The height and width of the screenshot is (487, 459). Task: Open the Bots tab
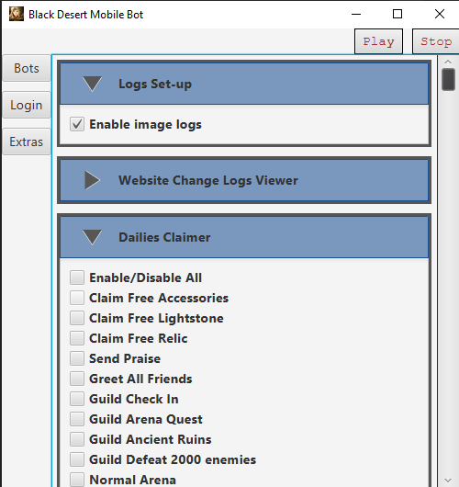click(x=27, y=68)
